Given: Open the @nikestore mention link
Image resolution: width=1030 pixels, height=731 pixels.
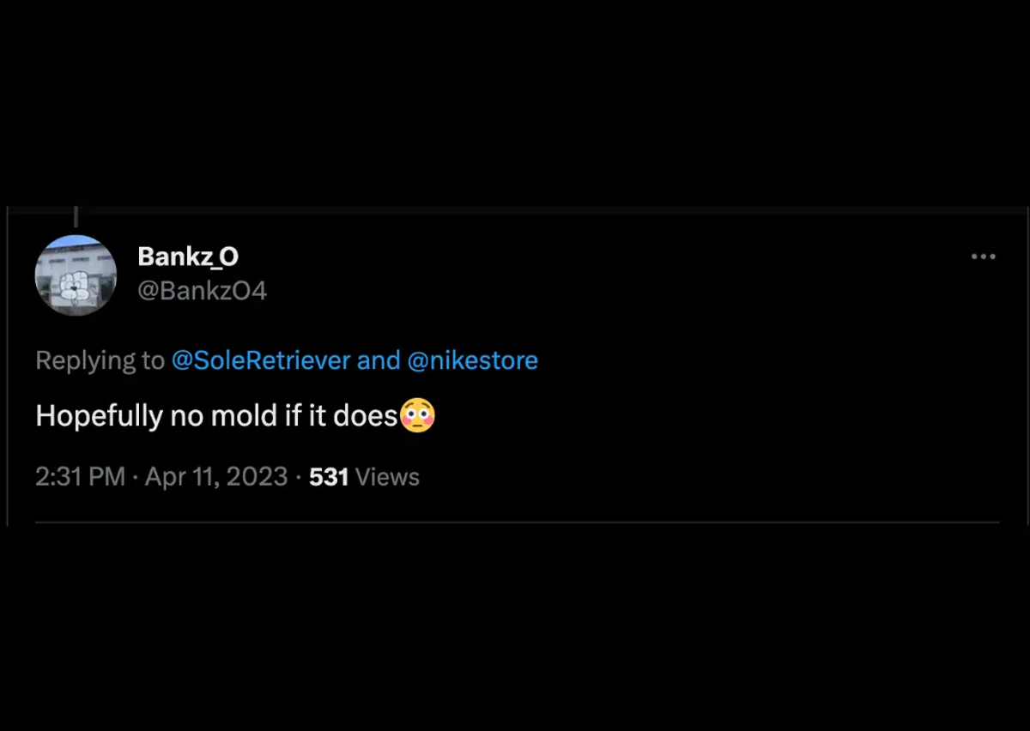Looking at the screenshot, I should coord(472,360).
